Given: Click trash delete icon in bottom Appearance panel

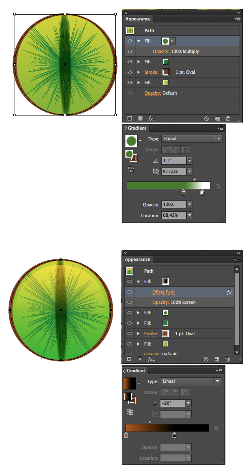Looking at the screenshot, I should coord(227,359).
